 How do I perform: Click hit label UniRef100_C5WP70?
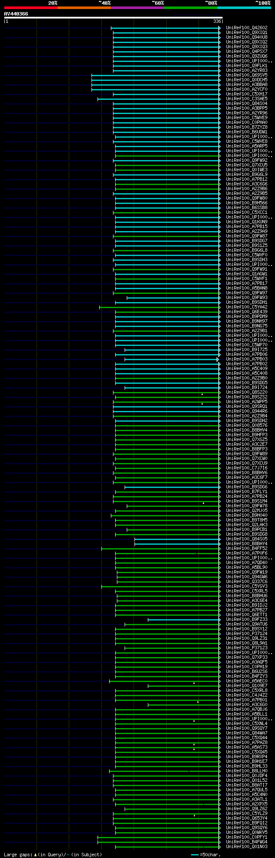(x=247, y=345)
